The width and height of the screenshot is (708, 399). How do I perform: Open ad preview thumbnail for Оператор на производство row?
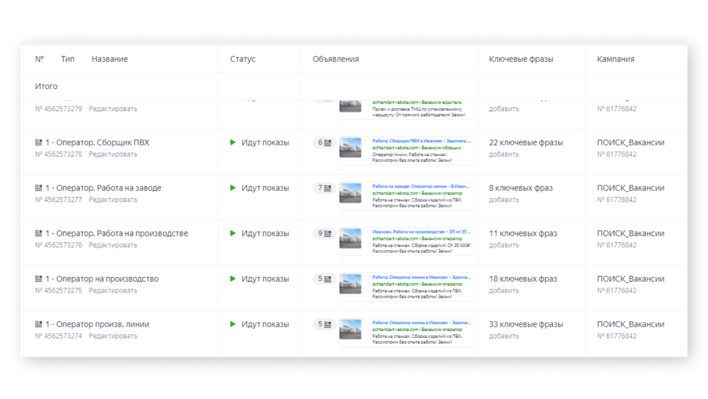(x=350, y=284)
